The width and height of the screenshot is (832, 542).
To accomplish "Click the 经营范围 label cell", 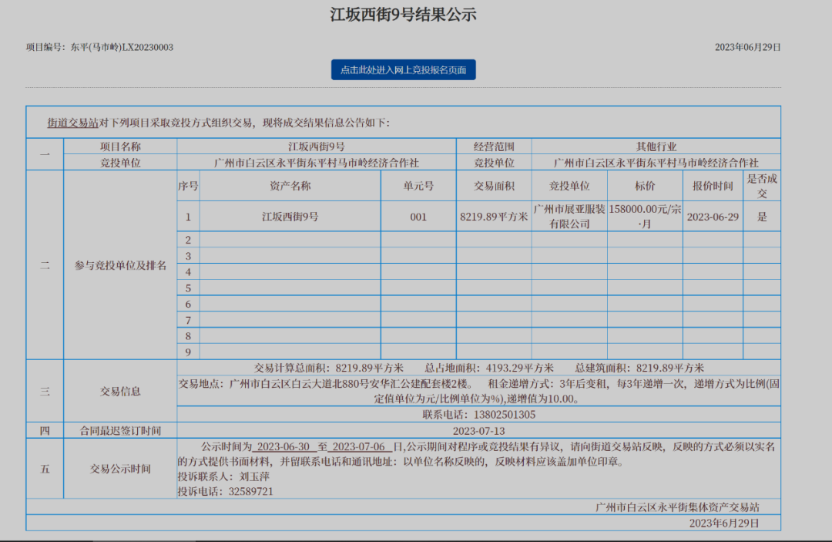I will click(494, 146).
